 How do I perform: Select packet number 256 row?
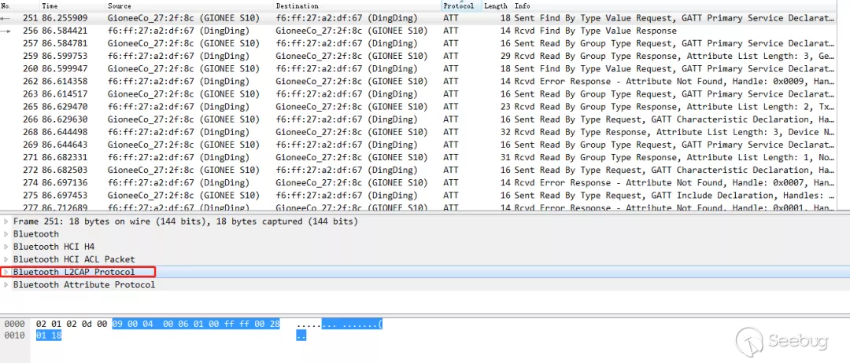pyautogui.click(x=419, y=31)
